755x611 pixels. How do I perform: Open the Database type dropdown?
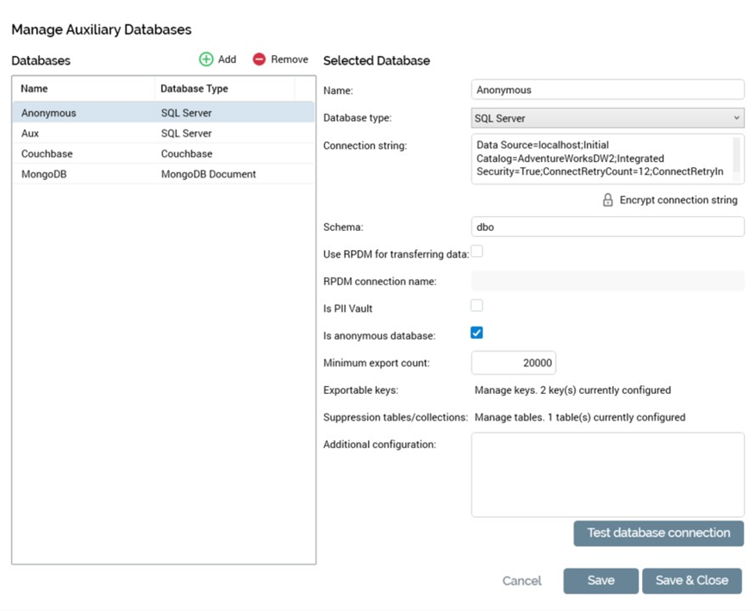[x=608, y=118]
